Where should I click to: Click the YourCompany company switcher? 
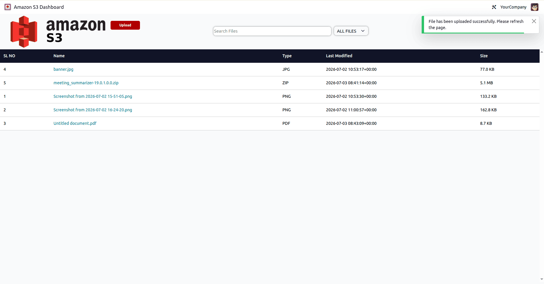[x=513, y=7]
